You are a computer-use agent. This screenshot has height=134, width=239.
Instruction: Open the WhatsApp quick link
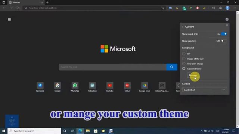pyautogui.click(x=75, y=87)
